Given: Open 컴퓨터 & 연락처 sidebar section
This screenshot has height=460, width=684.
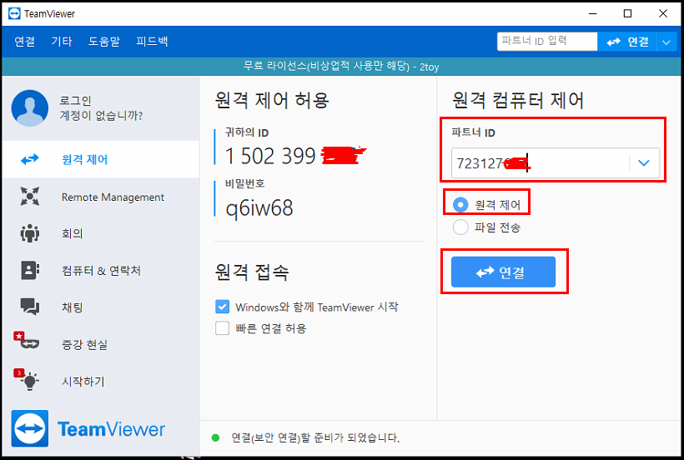Looking at the screenshot, I should pyautogui.click(x=101, y=271).
